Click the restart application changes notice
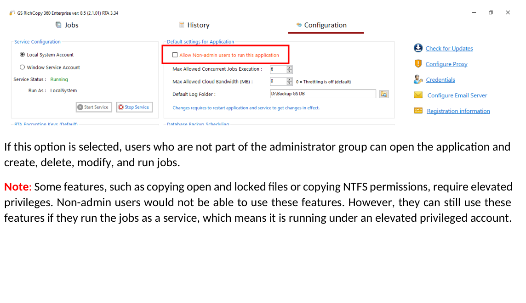Viewport: 526px width, 303px height. click(246, 108)
